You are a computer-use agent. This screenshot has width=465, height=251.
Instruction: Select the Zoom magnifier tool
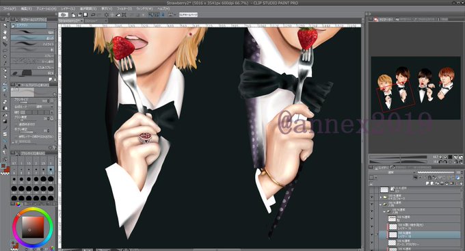pyautogui.click(x=5, y=26)
